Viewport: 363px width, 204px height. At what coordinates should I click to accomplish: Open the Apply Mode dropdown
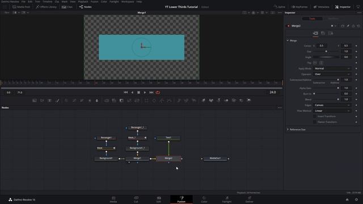tap(332, 69)
